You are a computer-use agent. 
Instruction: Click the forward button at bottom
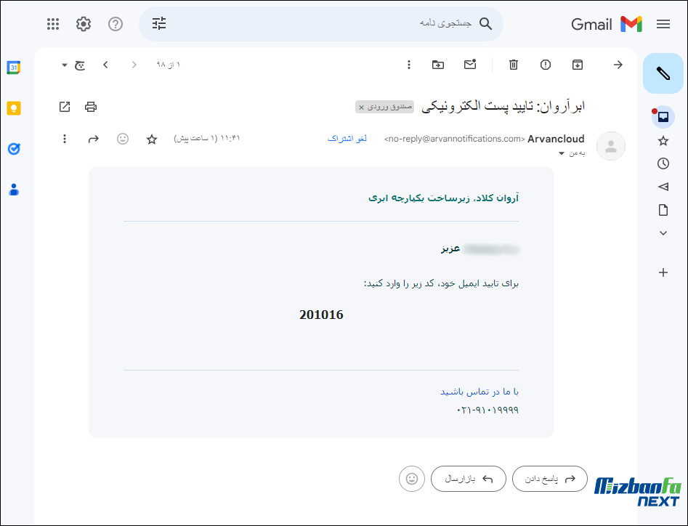pos(469,479)
